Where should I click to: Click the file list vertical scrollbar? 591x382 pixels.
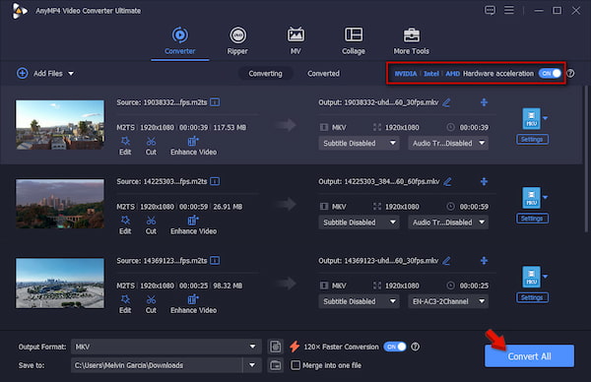coord(586,159)
